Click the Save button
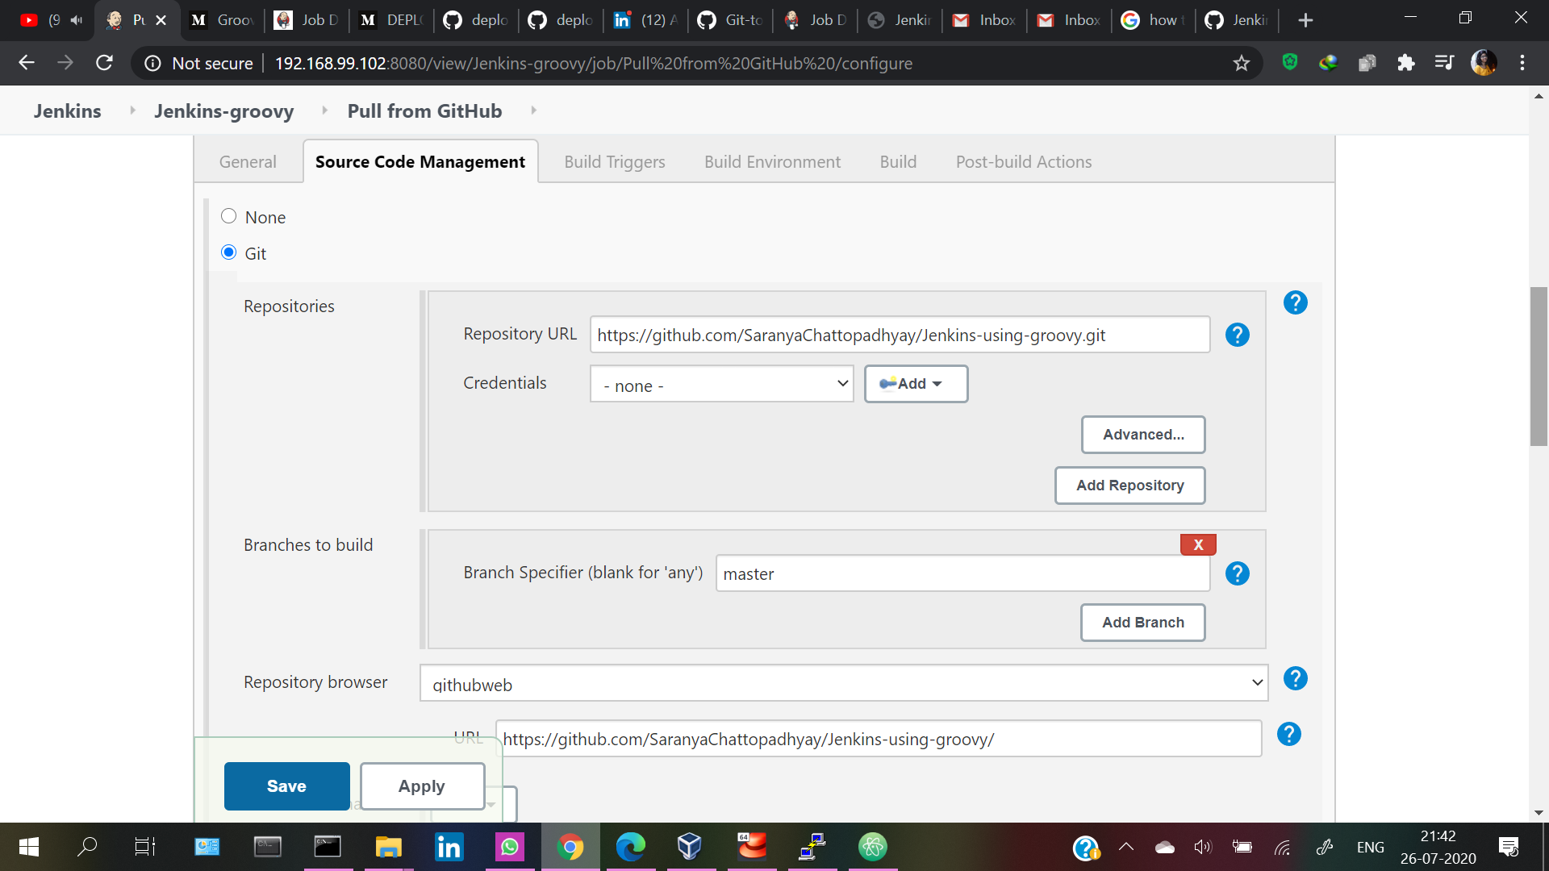The width and height of the screenshot is (1549, 871). [x=286, y=786]
